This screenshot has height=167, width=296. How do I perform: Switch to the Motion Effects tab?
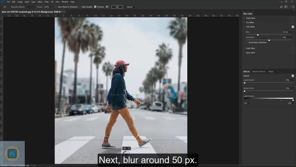point(259,71)
